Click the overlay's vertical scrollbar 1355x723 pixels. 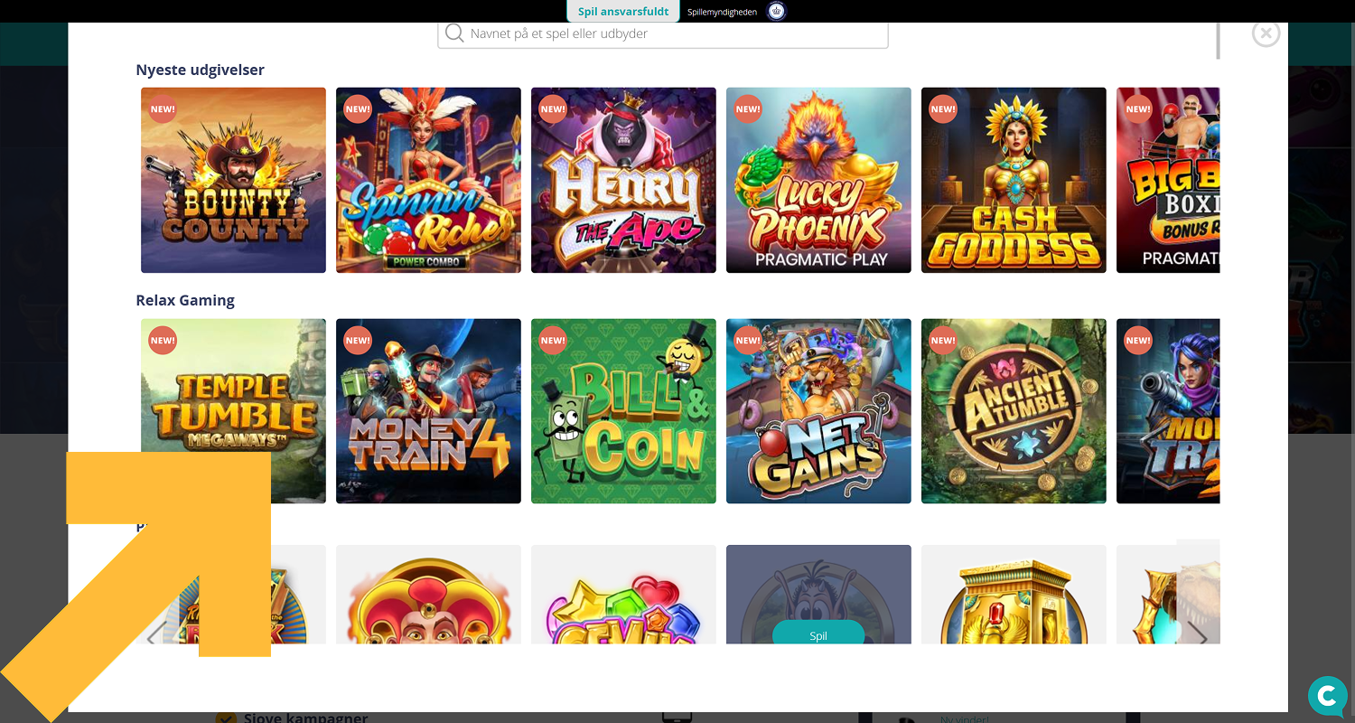point(1218,41)
